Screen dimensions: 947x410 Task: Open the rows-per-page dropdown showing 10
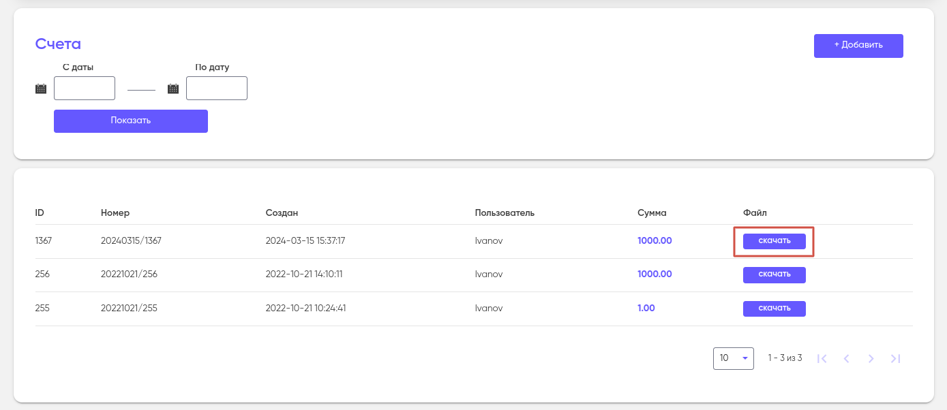coord(734,358)
